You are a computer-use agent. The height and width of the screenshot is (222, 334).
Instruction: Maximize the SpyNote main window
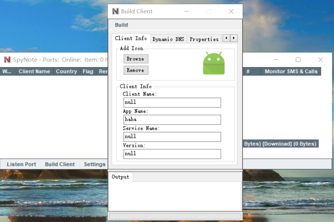[298, 60]
